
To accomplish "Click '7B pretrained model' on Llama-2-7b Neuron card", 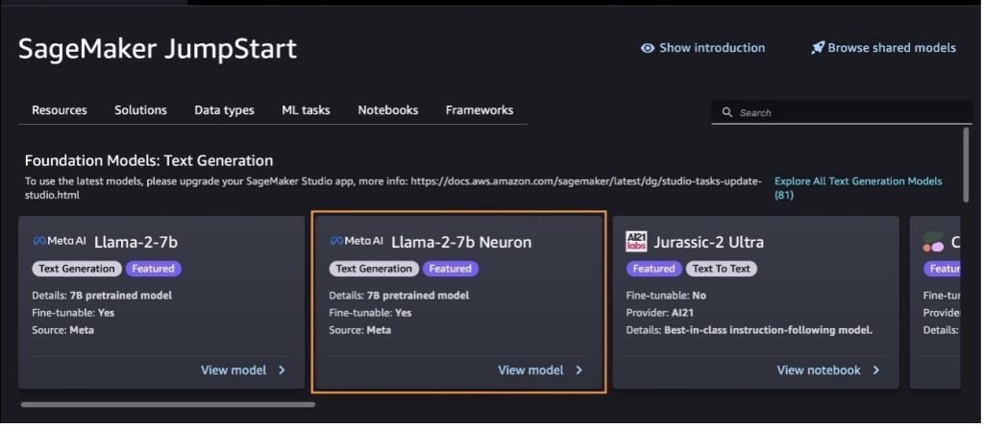I will pyautogui.click(x=417, y=296).
